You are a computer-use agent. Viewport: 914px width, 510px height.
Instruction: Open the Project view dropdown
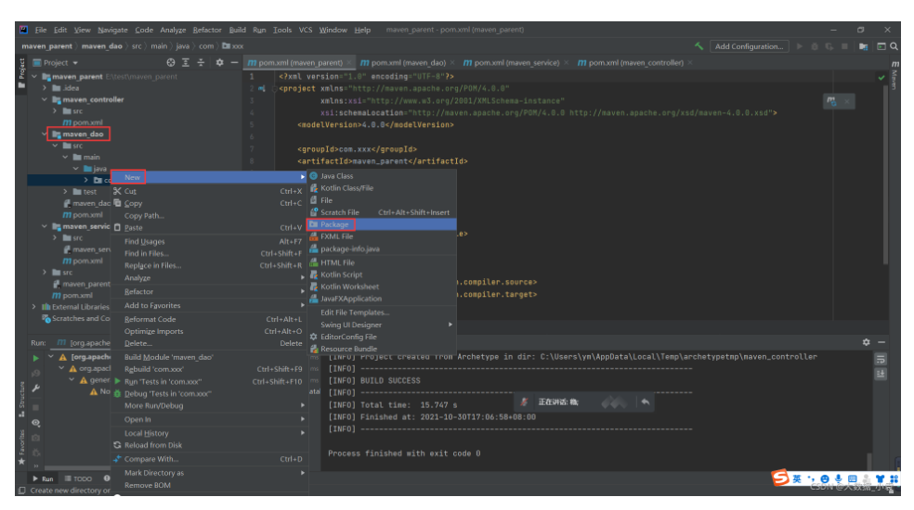(60, 63)
